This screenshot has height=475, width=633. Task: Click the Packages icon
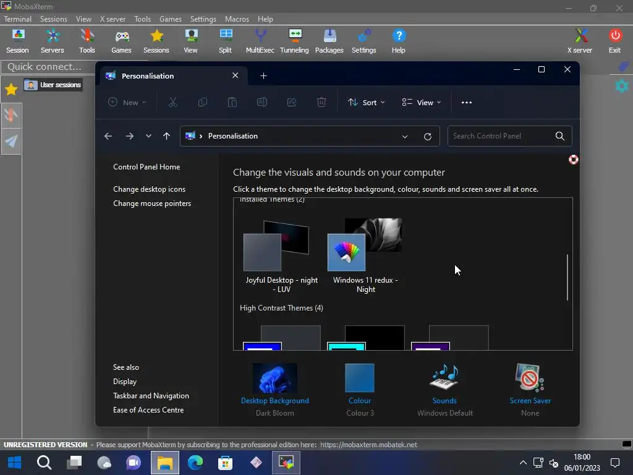[329, 41]
